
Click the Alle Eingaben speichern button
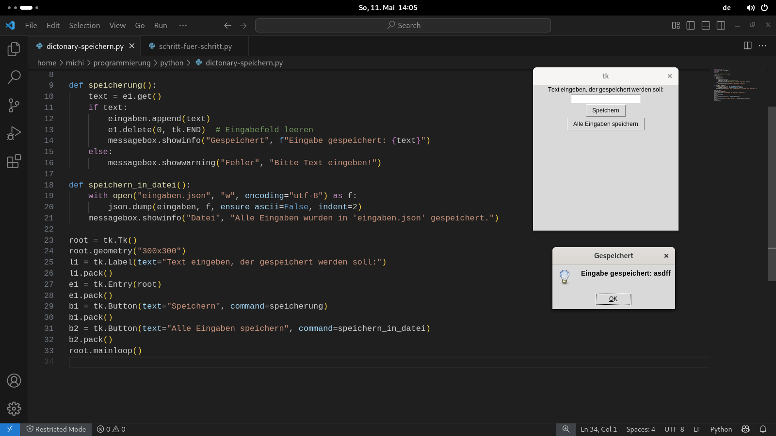(x=605, y=124)
